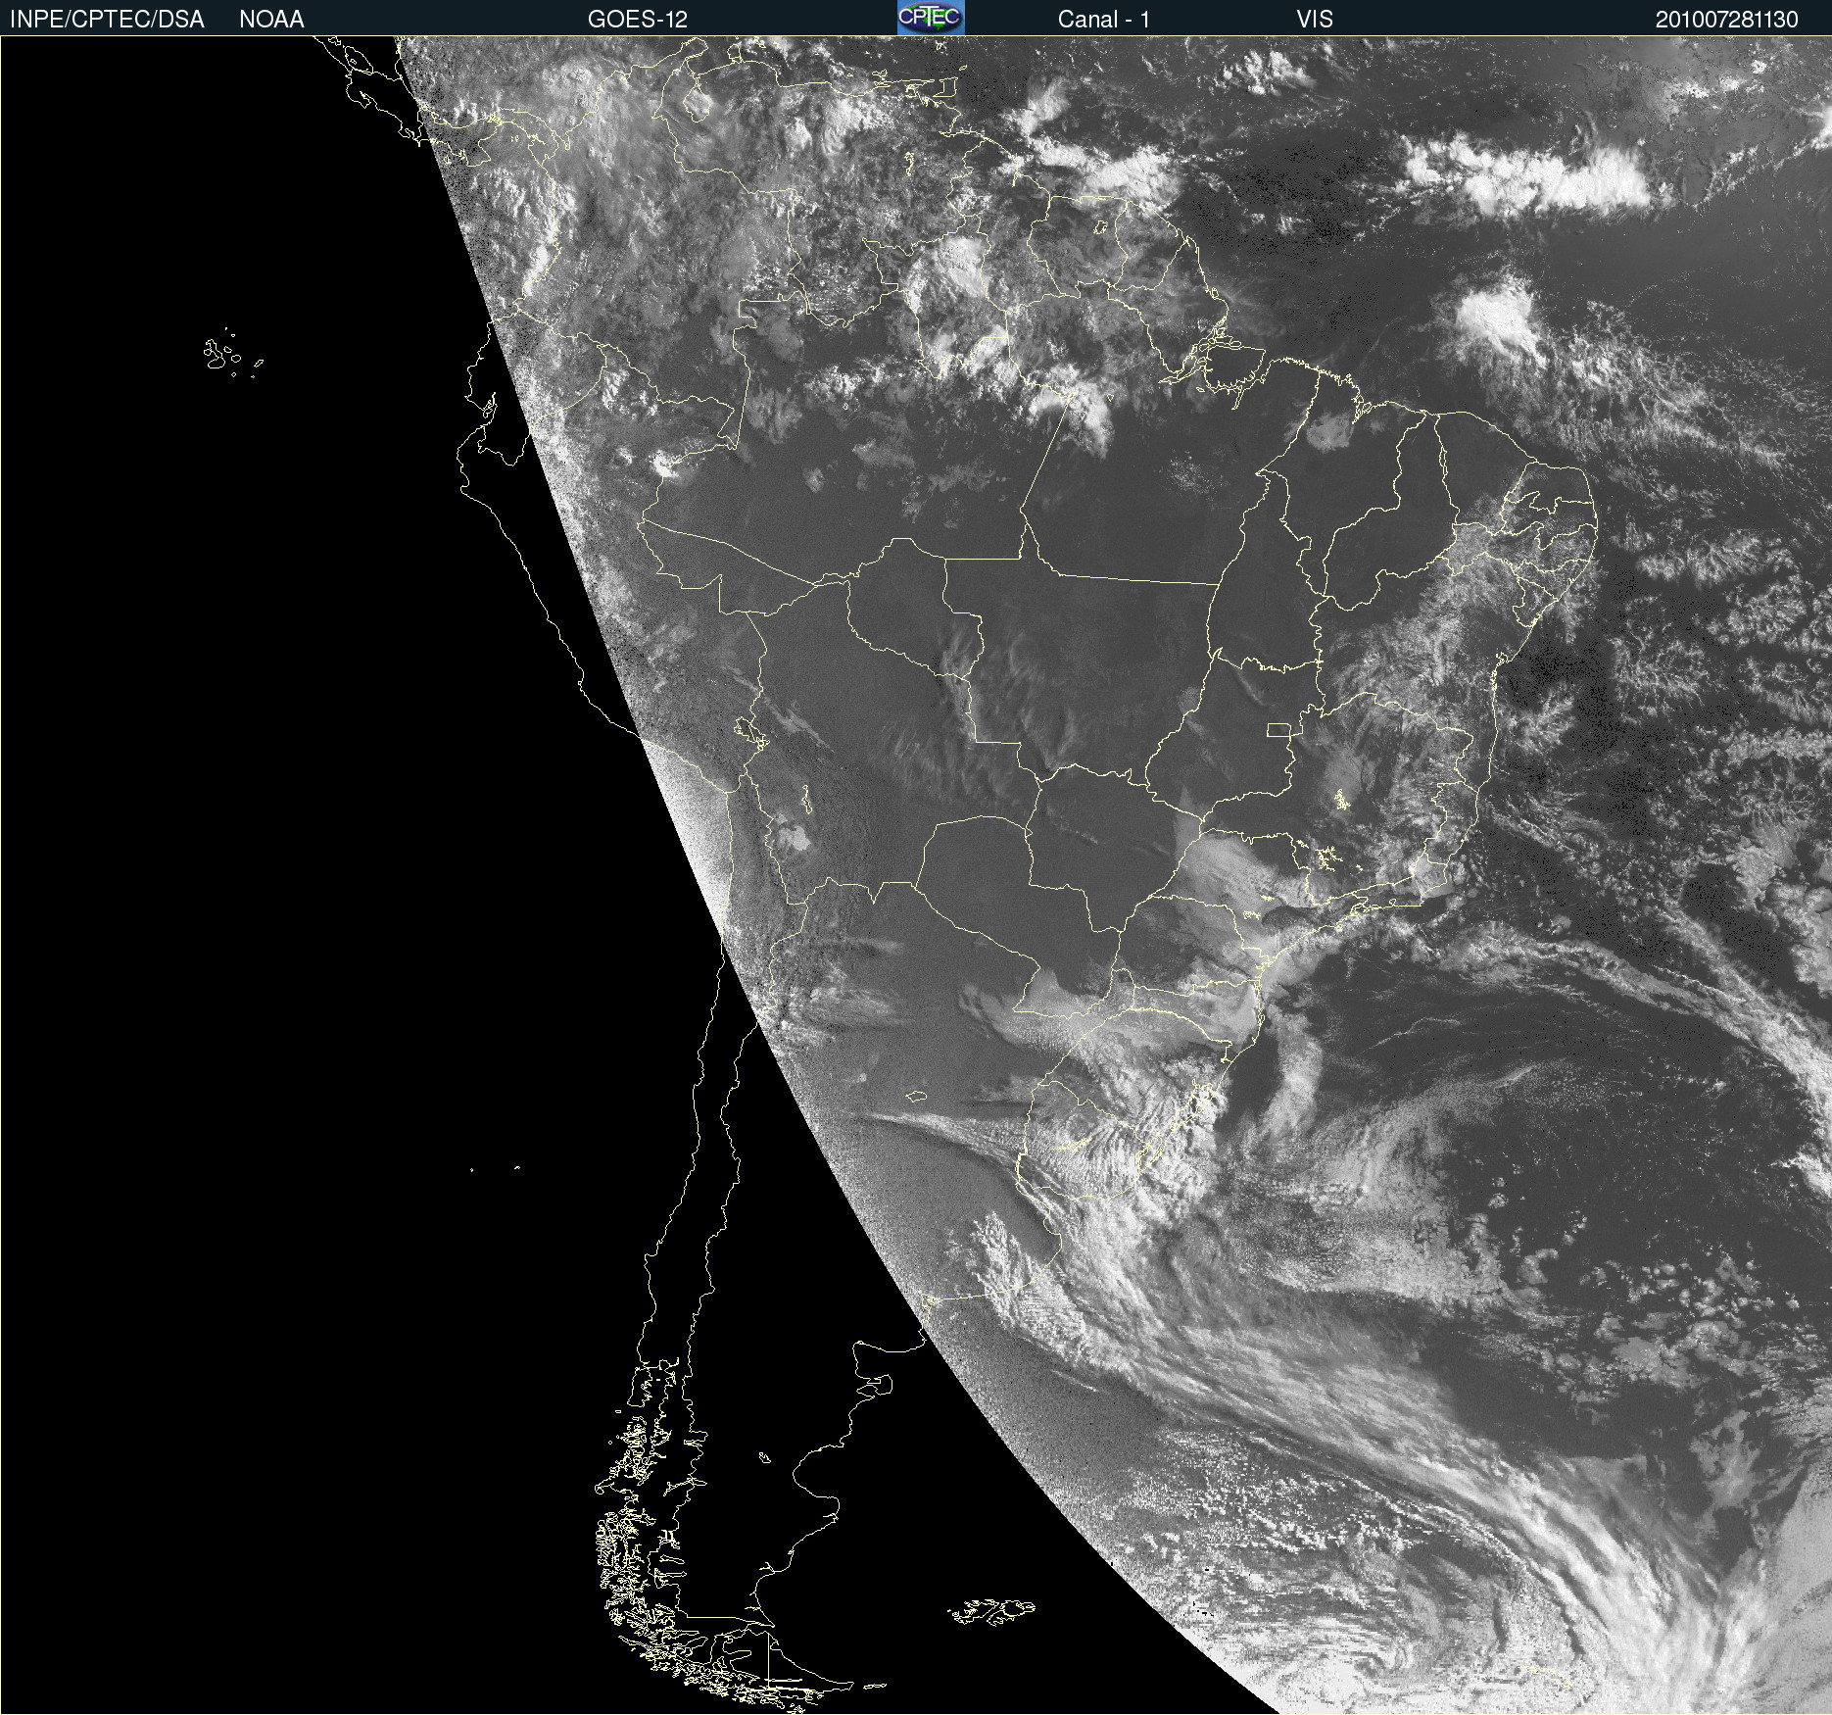Viewport: 1832px width, 1715px height.
Task: Click the CPTEC logo in header
Action: point(931,18)
